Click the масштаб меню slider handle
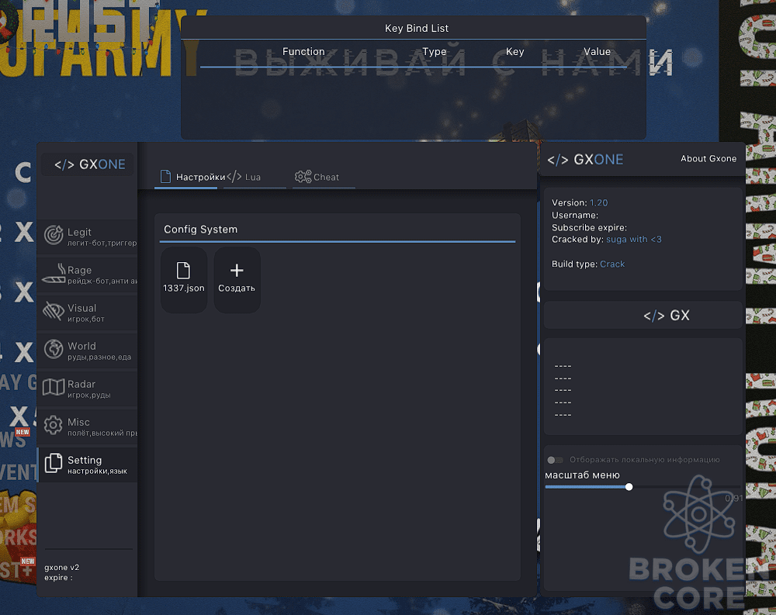 point(629,487)
